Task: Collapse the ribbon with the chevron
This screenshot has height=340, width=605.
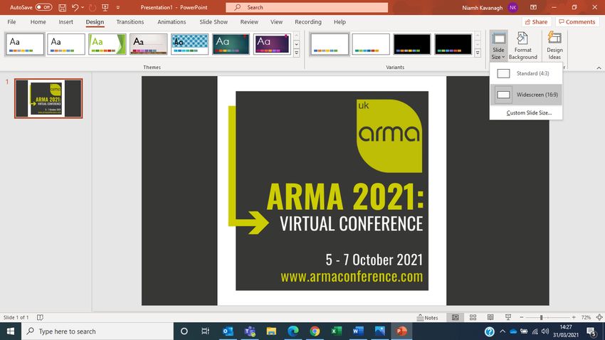Action: [x=599, y=68]
